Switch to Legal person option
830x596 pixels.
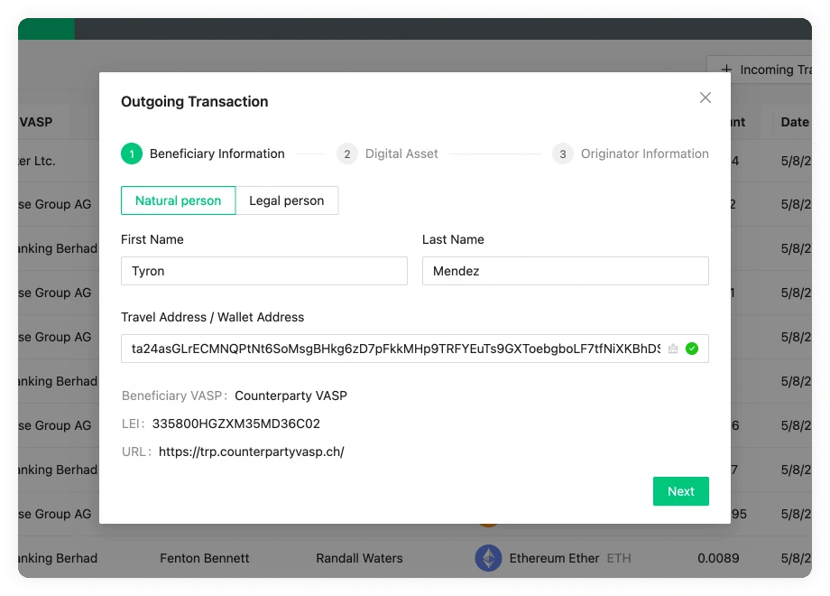coord(286,200)
